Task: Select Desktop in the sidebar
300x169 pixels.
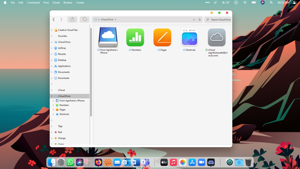Action: point(62,60)
